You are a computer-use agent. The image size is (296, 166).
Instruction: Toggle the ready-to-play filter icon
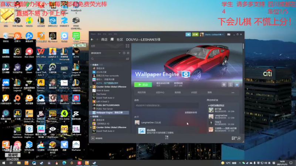pyautogui.click(x=128, y=53)
